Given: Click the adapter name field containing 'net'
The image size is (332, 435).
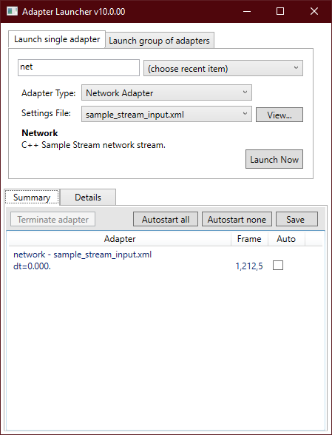Looking at the screenshot, I should click(x=78, y=67).
